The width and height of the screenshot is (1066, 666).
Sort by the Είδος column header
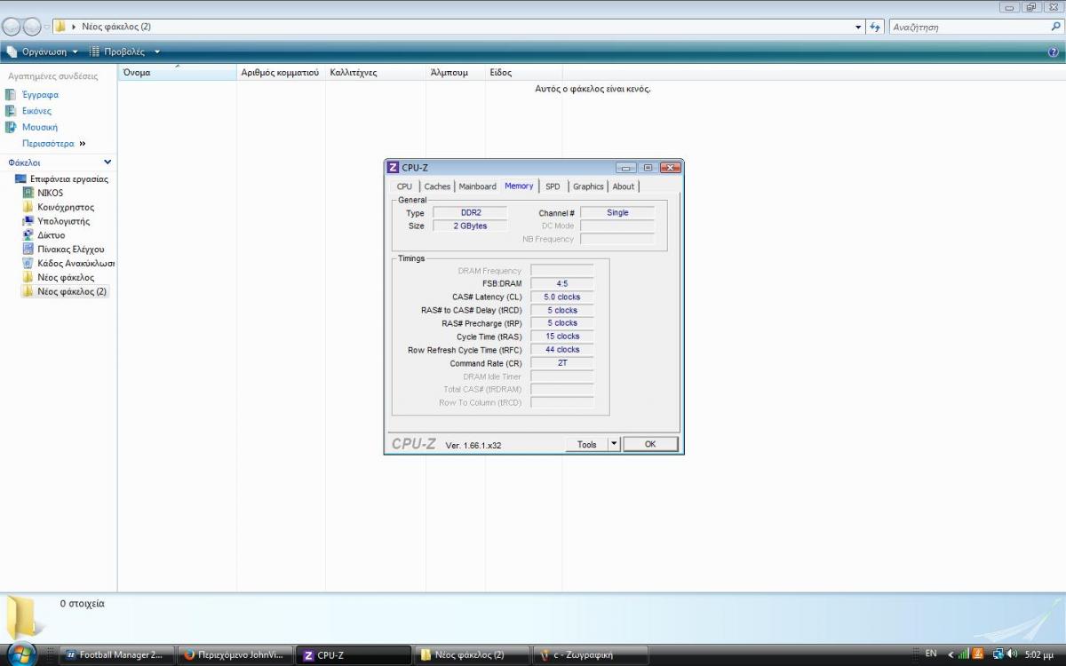pyautogui.click(x=524, y=72)
